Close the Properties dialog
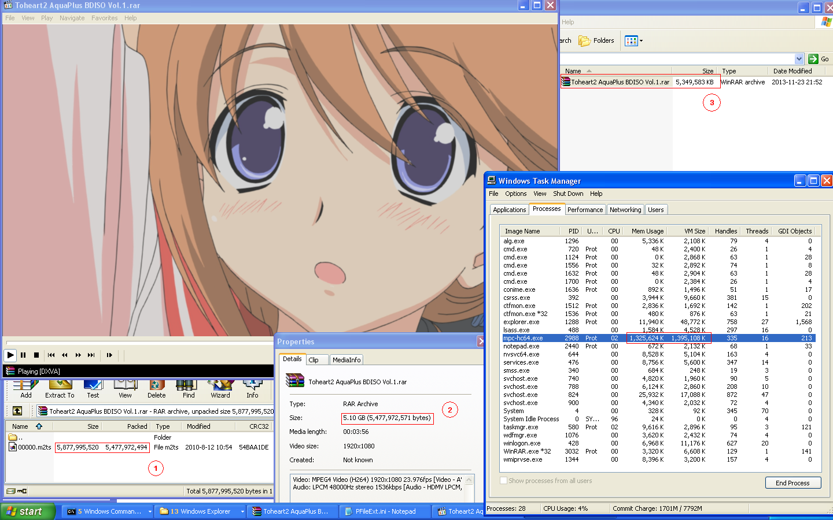833x520 pixels. pyautogui.click(x=481, y=341)
